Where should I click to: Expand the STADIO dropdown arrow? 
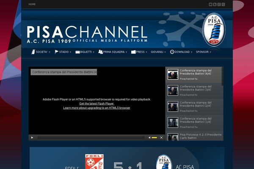tap(70, 52)
